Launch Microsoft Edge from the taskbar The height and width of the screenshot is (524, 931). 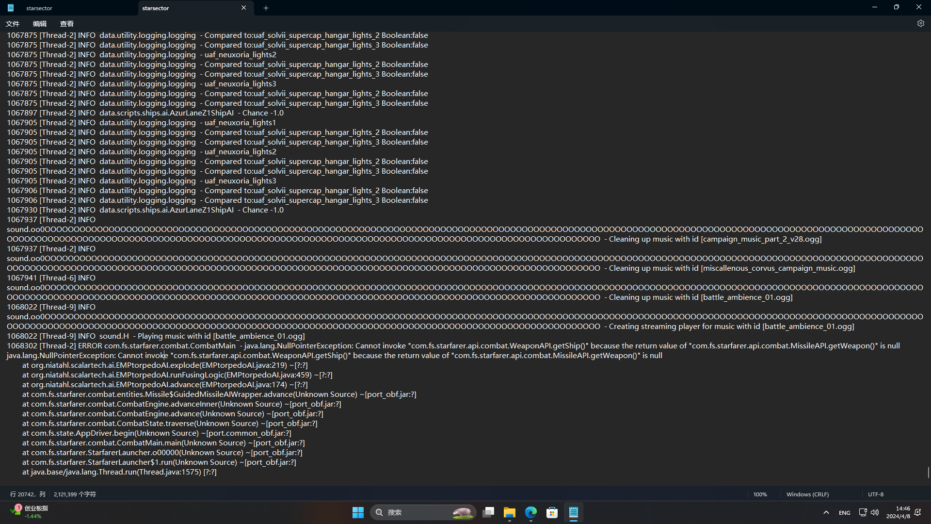[x=530, y=512]
